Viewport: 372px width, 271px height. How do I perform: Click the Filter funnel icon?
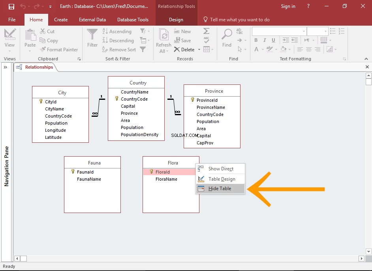point(92,34)
